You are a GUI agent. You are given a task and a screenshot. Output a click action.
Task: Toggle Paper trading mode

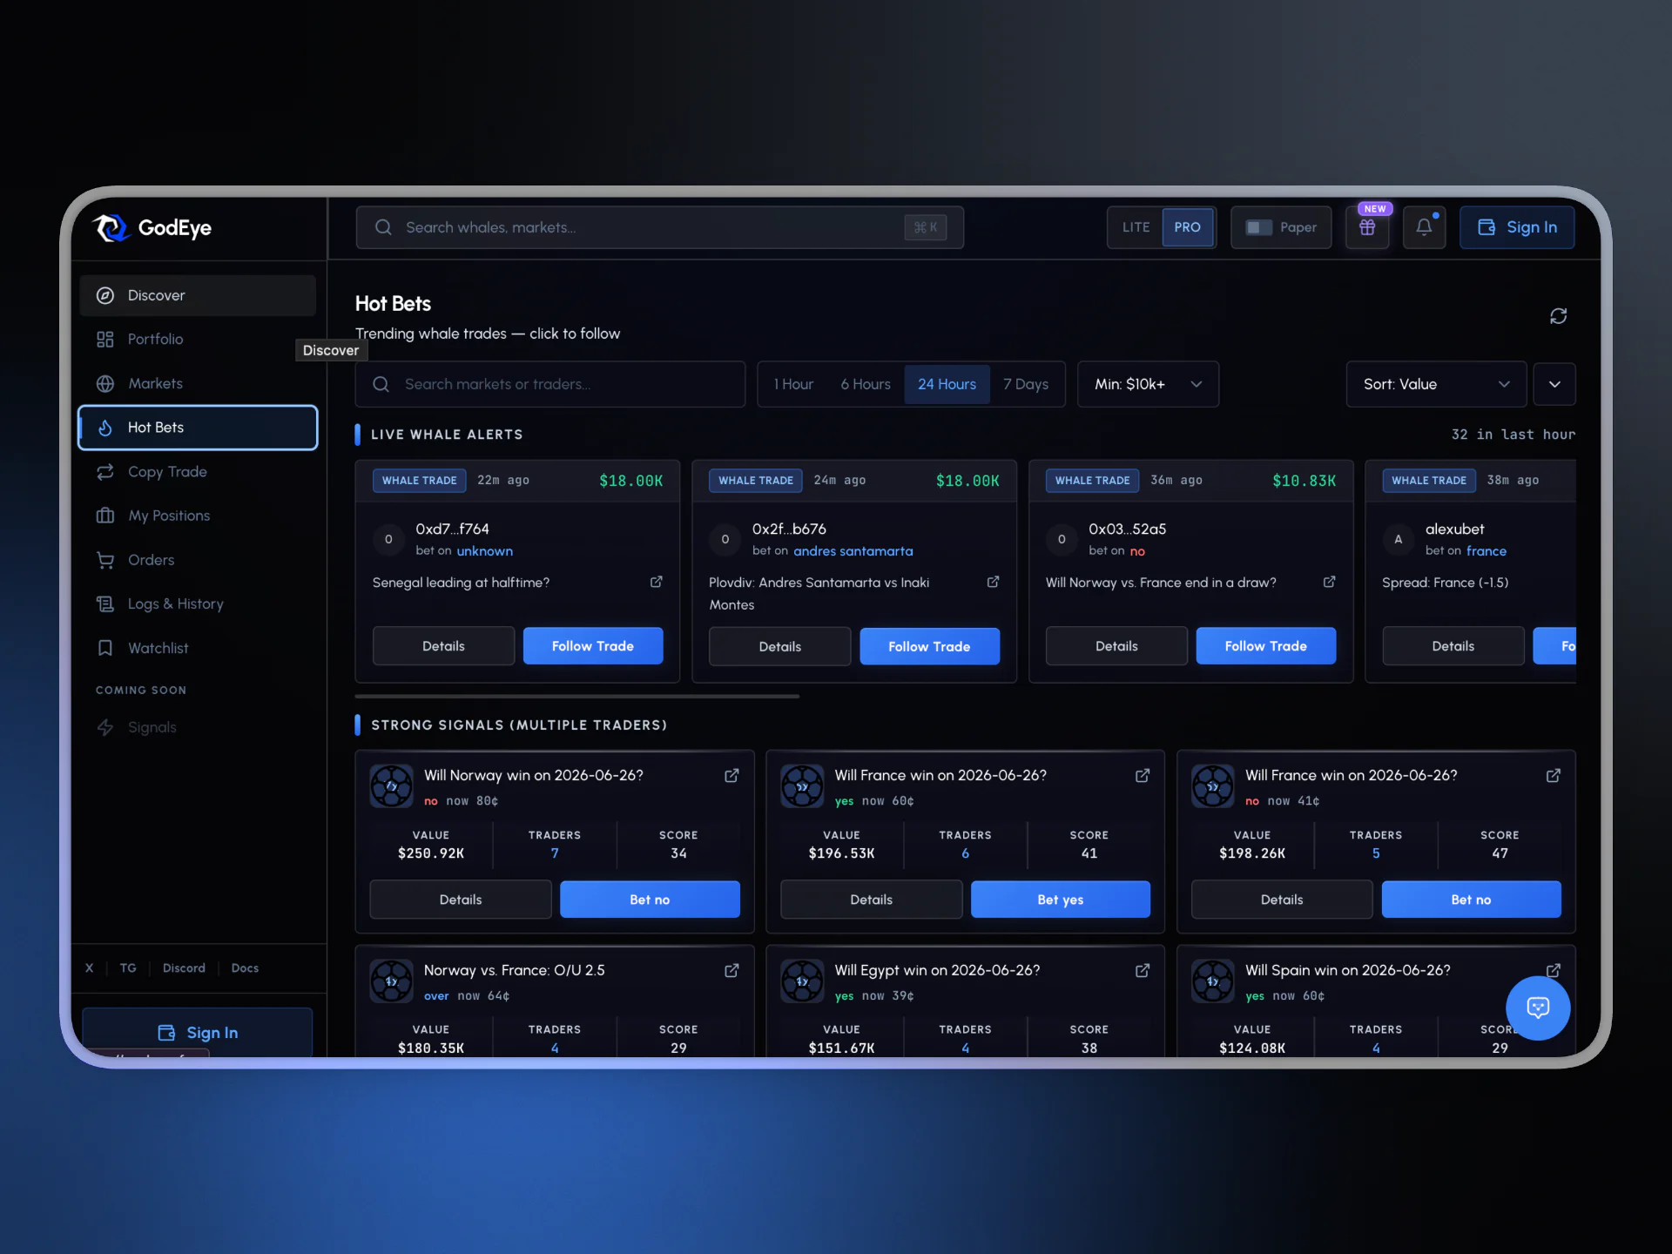[1281, 227]
